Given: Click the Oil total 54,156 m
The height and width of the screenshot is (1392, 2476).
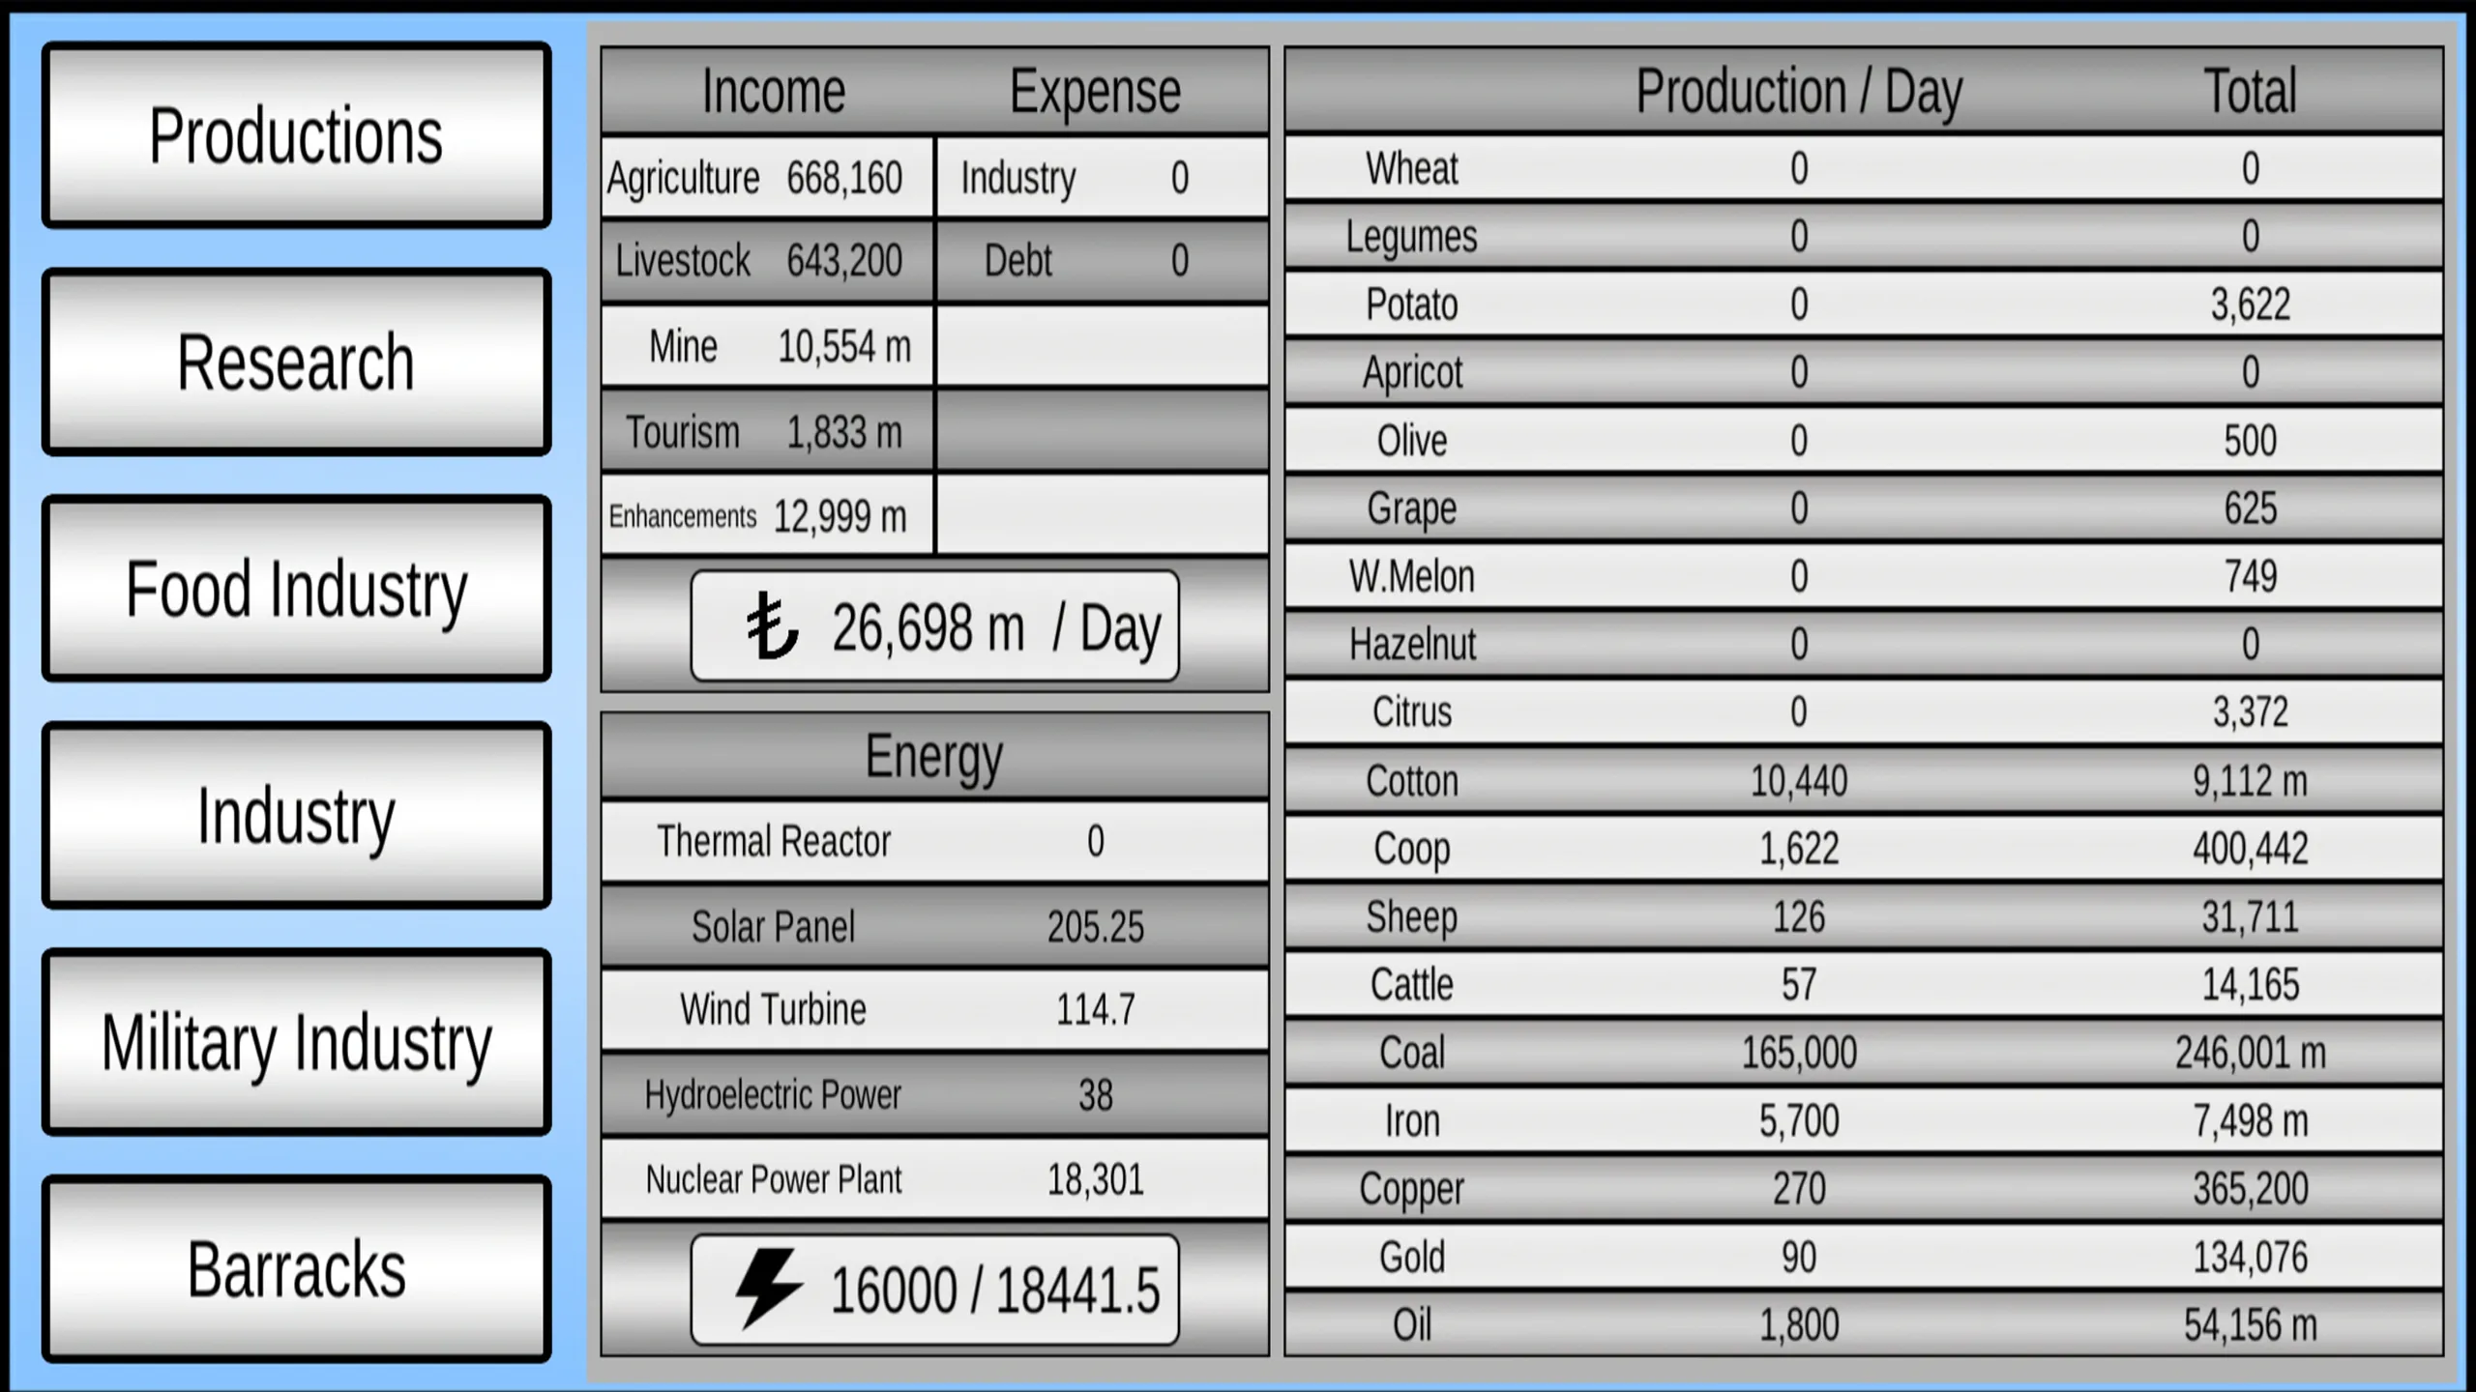Looking at the screenshot, I should tap(2250, 1324).
